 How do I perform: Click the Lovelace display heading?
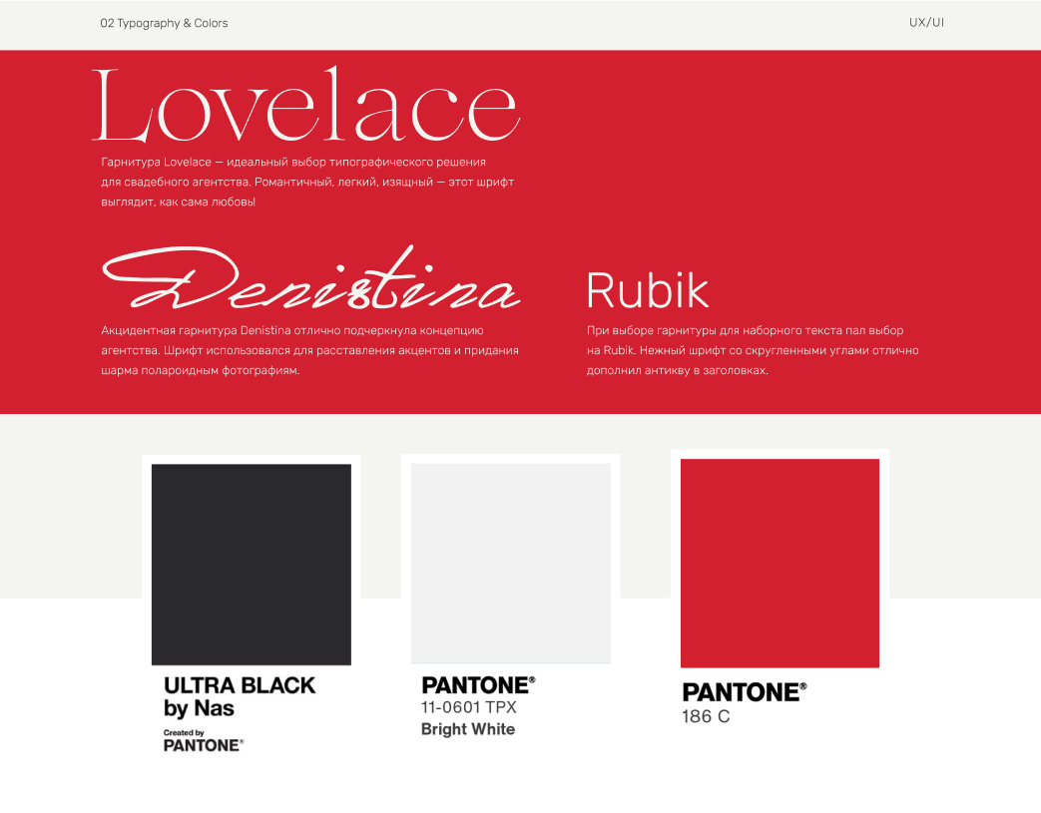(x=304, y=103)
